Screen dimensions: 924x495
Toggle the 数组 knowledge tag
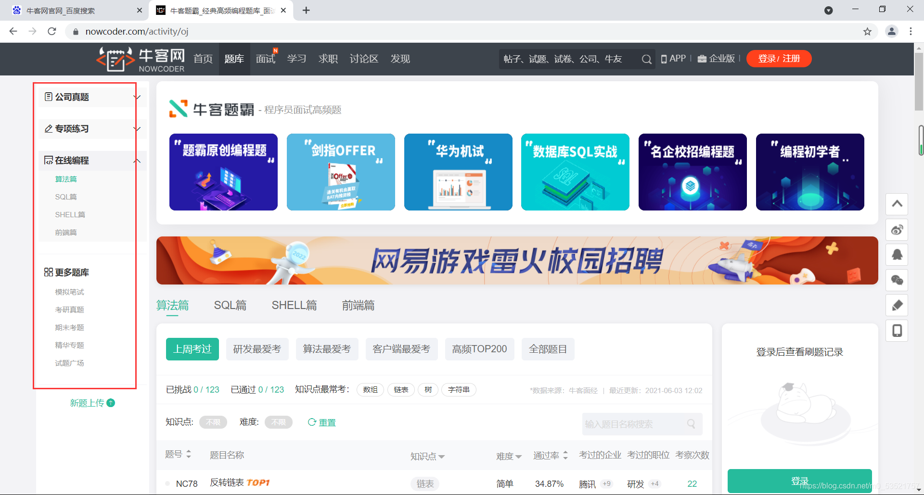click(x=370, y=390)
